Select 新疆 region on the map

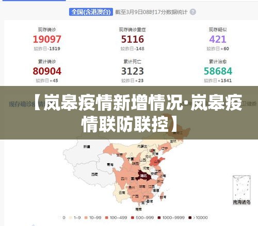[87, 147]
